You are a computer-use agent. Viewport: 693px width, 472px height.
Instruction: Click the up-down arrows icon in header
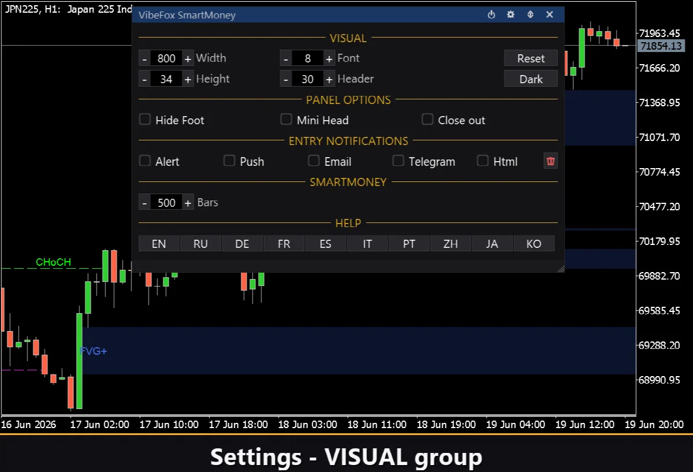pyautogui.click(x=530, y=15)
